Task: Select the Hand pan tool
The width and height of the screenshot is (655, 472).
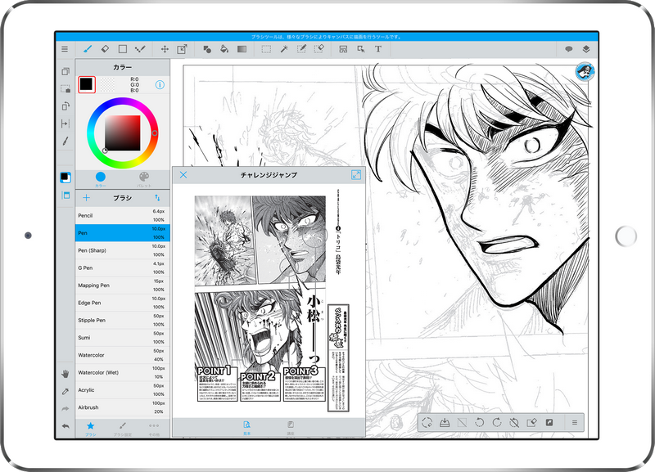Action: pyautogui.click(x=65, y=374)
